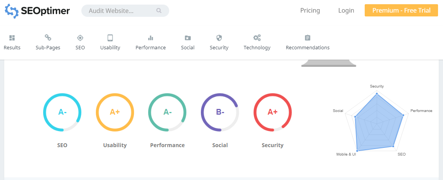Click the SEO A- score ring
Screen dimensions: 443x180
point(62,112)
